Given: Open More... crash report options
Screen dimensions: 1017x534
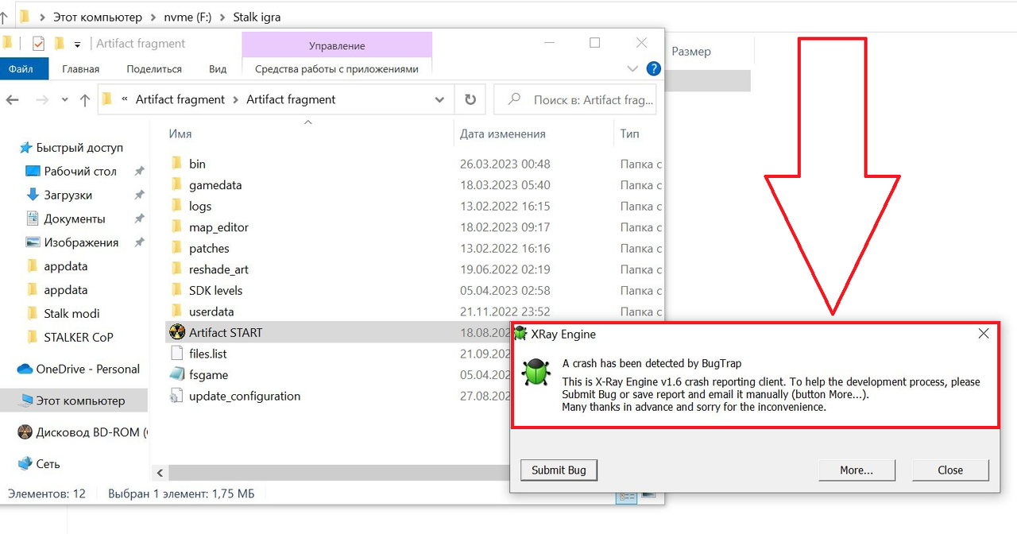Looking at the screenshot, I should [x=857, y=470].
